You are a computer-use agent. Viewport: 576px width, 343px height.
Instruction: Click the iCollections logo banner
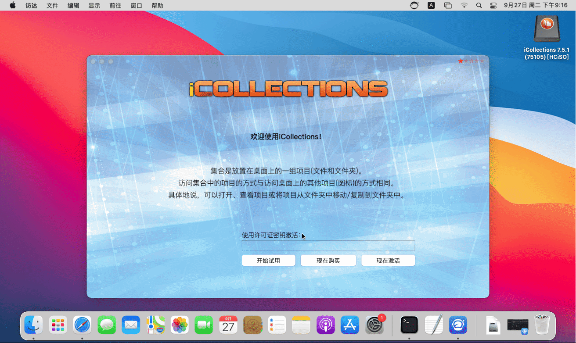288,89
